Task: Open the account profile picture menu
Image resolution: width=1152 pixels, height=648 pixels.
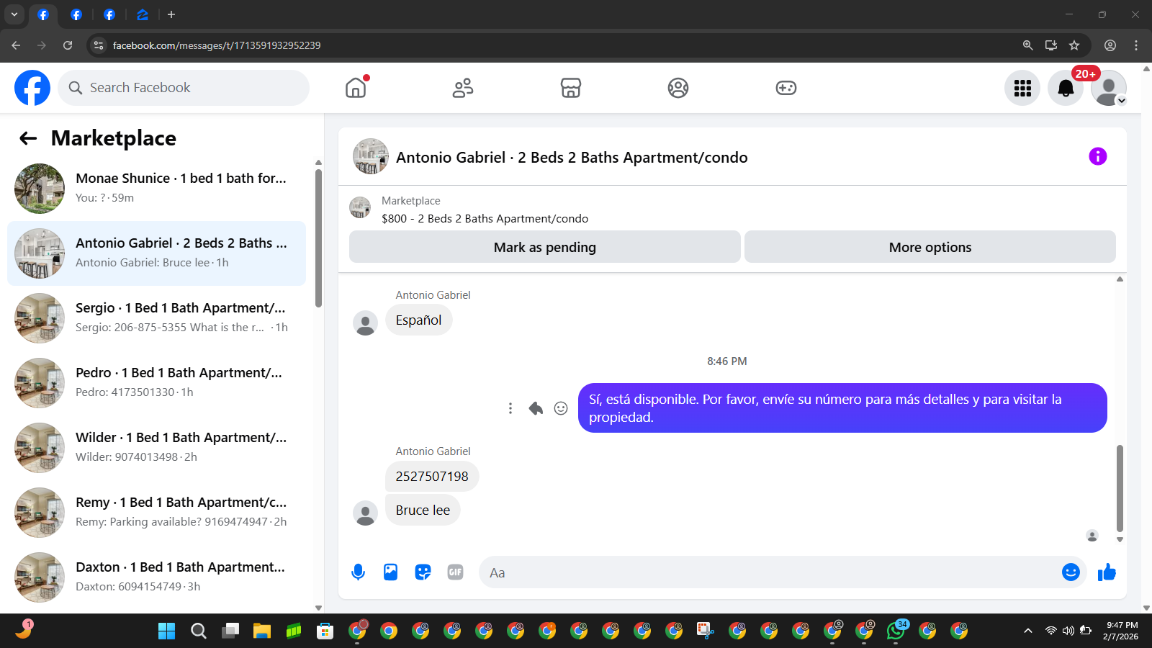Action: 1109,88
